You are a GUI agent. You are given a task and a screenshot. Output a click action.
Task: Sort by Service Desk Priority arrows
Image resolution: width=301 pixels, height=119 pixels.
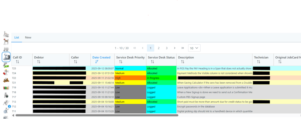pyautogui.click(x=121, y=62)
